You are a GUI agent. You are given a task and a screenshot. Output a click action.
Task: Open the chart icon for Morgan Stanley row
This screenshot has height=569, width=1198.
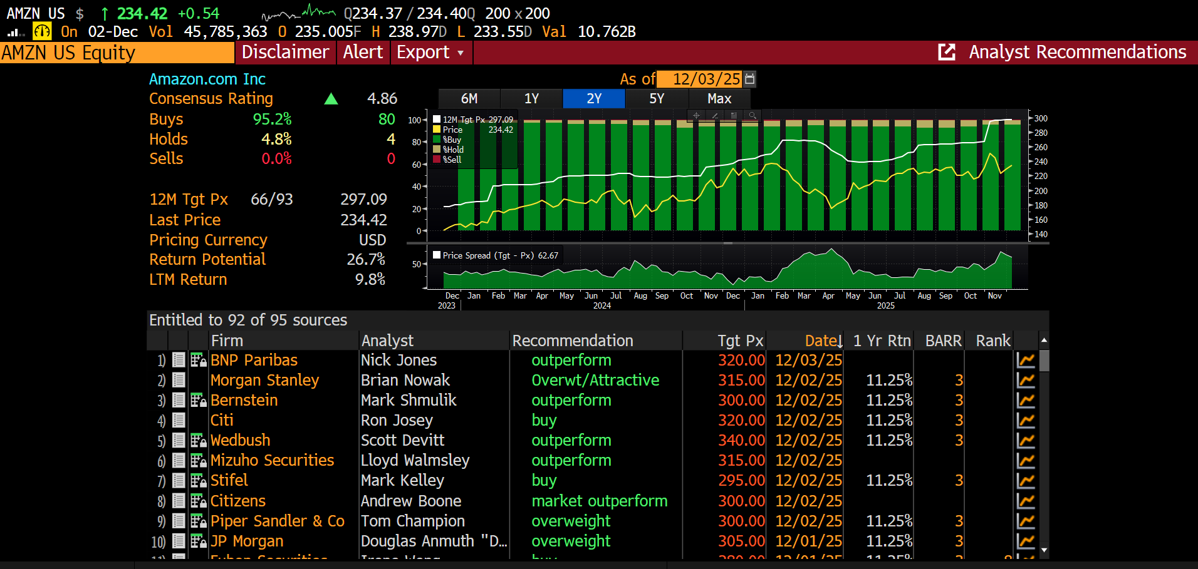click(x=1026, y=380)
